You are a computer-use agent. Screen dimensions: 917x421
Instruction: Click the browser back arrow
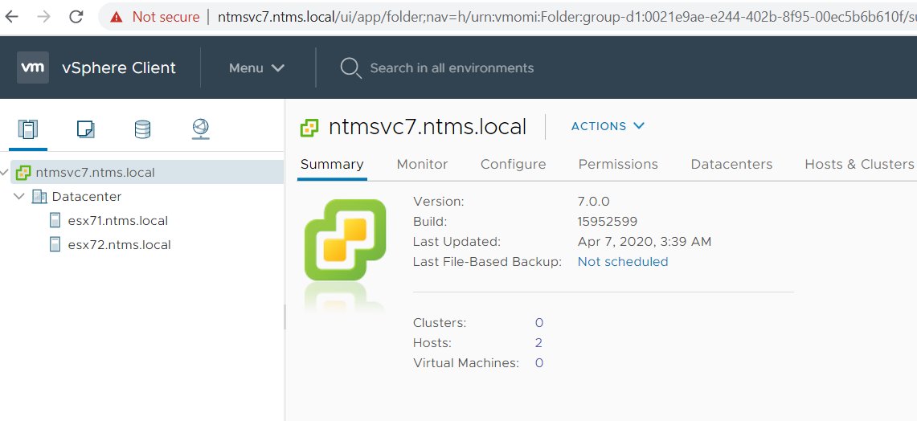pos(12,16)
